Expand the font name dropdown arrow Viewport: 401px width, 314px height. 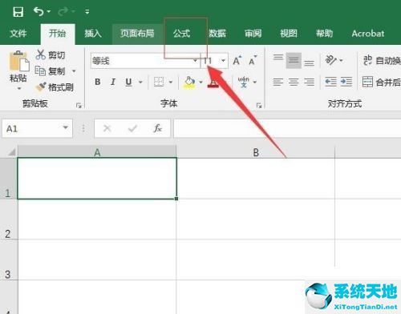pos(196,61)
